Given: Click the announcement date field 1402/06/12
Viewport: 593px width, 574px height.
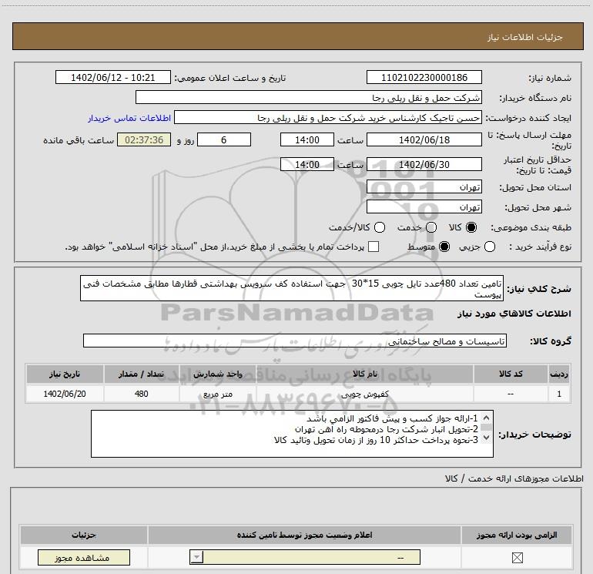Looking at the screenshot, I should click(113, 77).
